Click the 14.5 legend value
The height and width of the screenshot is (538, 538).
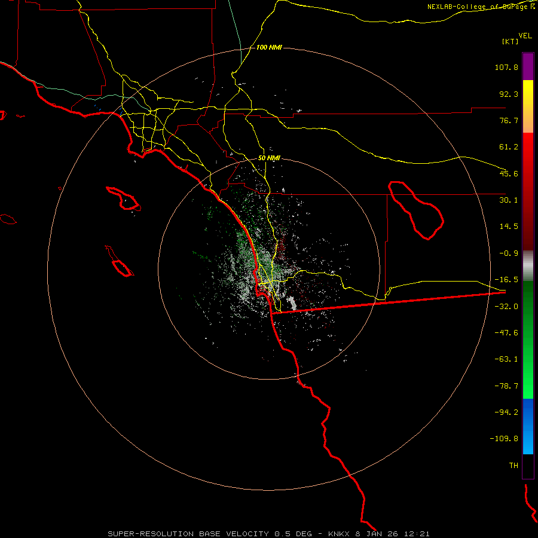pyautogui.click(x=509, y=227)
